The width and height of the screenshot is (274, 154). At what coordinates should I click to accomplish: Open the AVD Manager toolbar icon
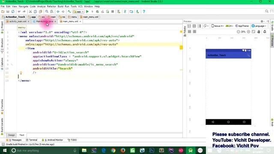[119, 12]
